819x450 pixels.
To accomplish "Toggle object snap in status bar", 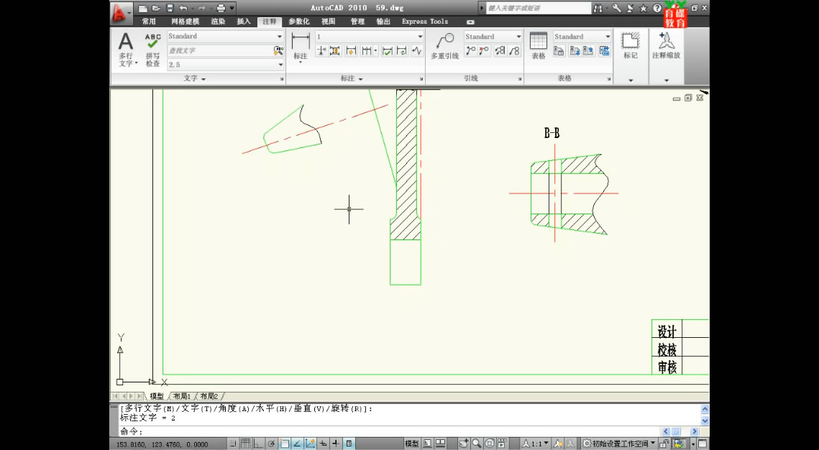I will [x=284, y=444].
